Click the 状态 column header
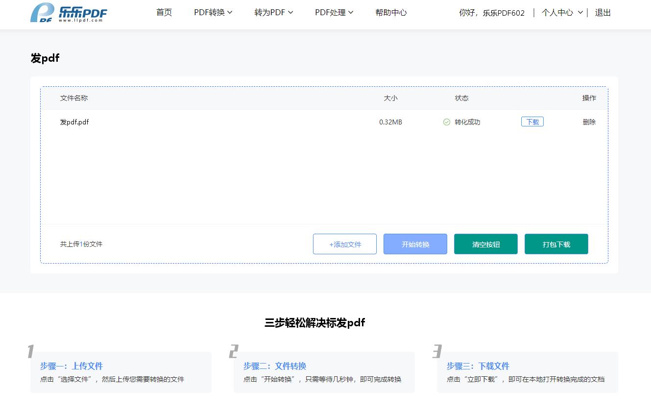 coord(461,98)
